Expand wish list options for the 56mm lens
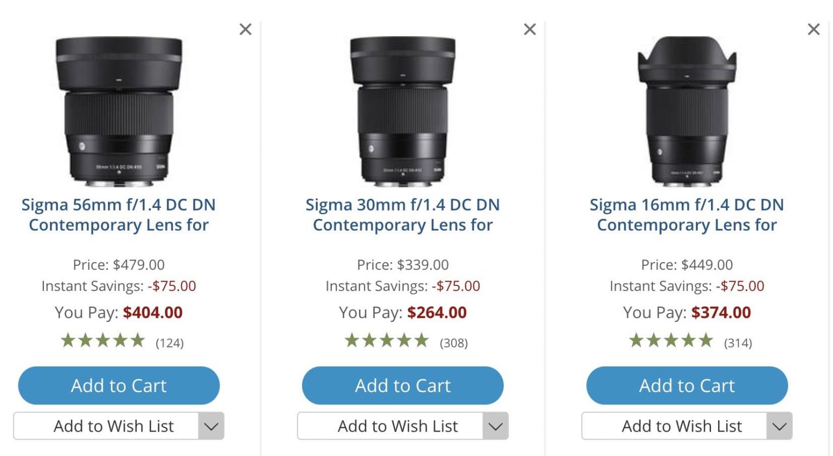 pyautogui.click(x=212, y=426)
